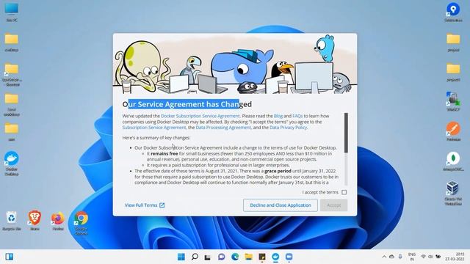Click the Wi-Fi network tray icon
This screenshot has width=470, height=264.
click(x=423, y=257)
